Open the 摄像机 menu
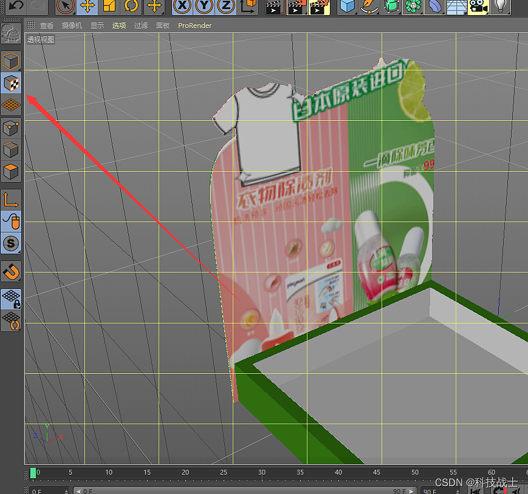Image resolution: width=528 pixels, height=494 pixels. (72, 25)
